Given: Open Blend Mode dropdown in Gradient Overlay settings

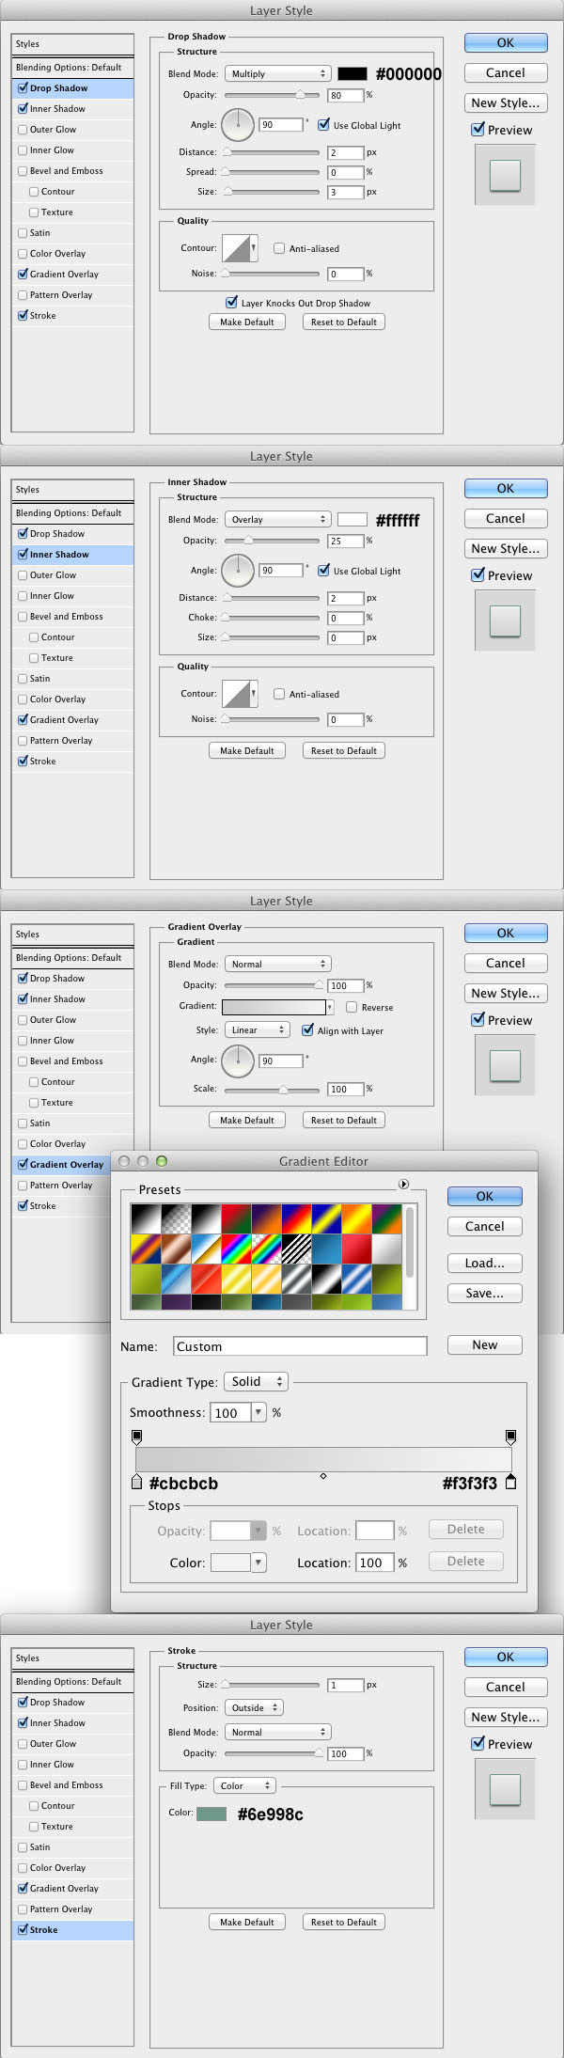Looking at the screenshot, I should 277,964.
